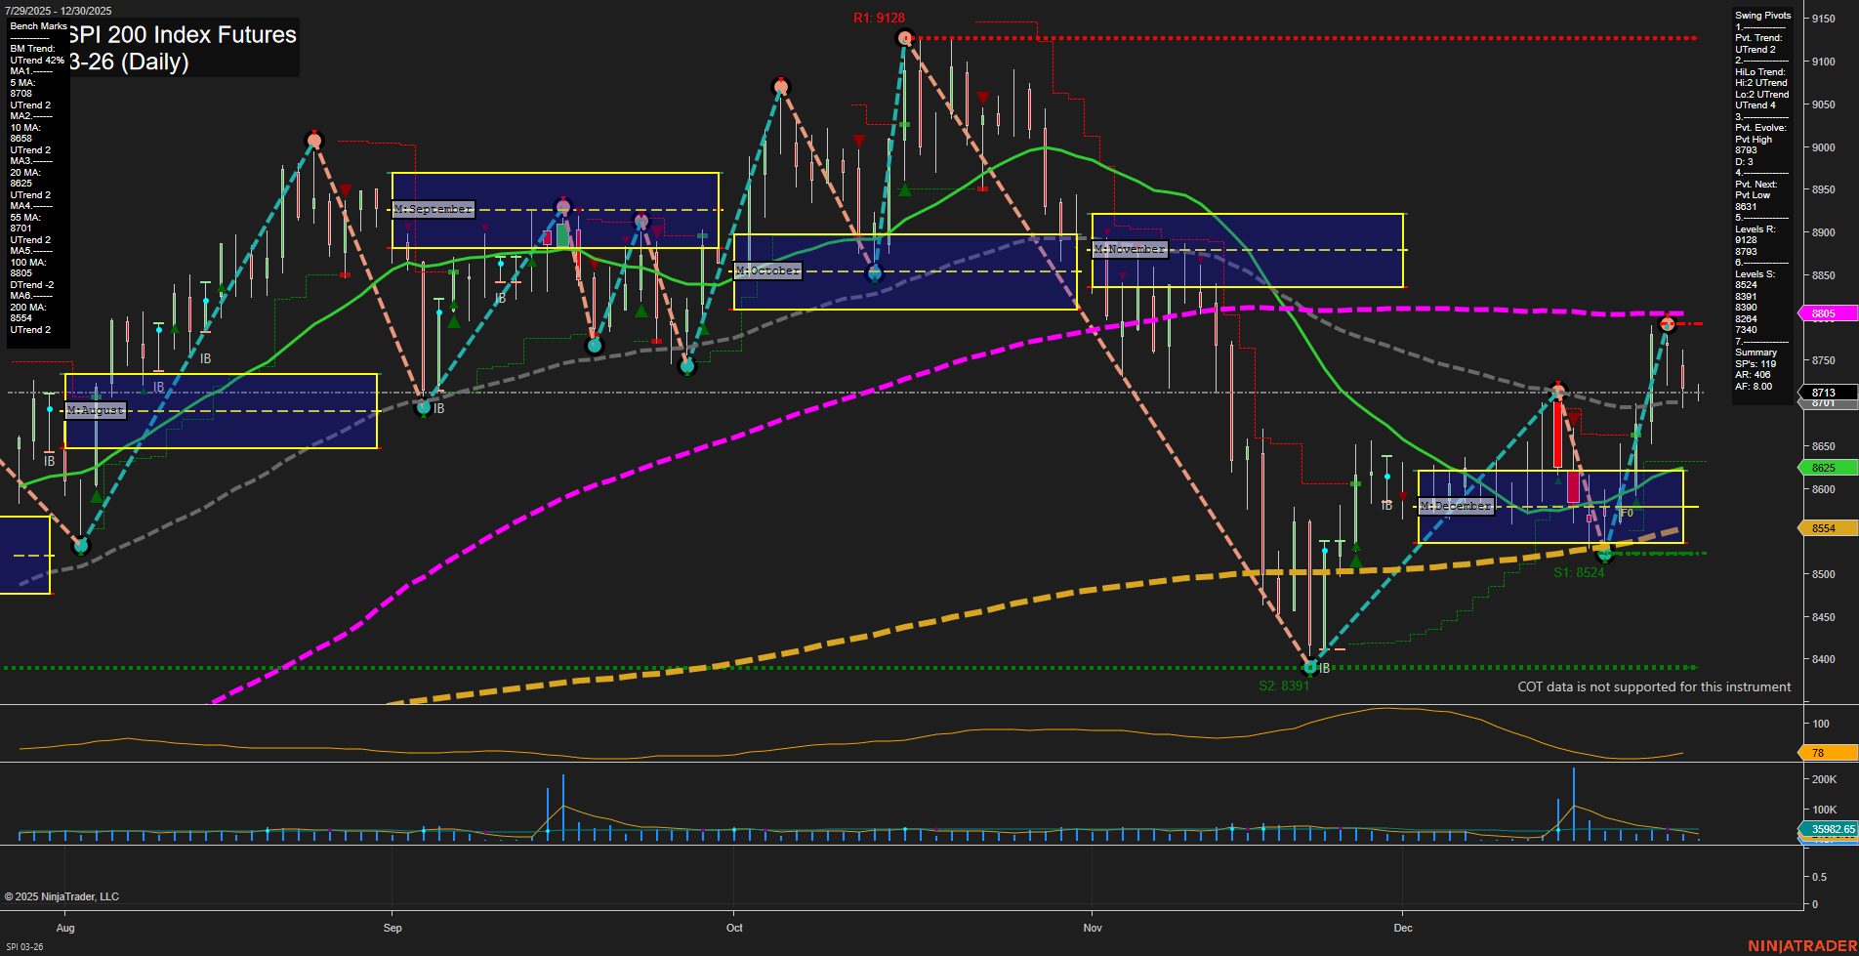The height and width of the screenshot is (956, 1859).
Task: Select the green 8625 price level marker
Action: pyautogui.click(x=1826, y=468)
